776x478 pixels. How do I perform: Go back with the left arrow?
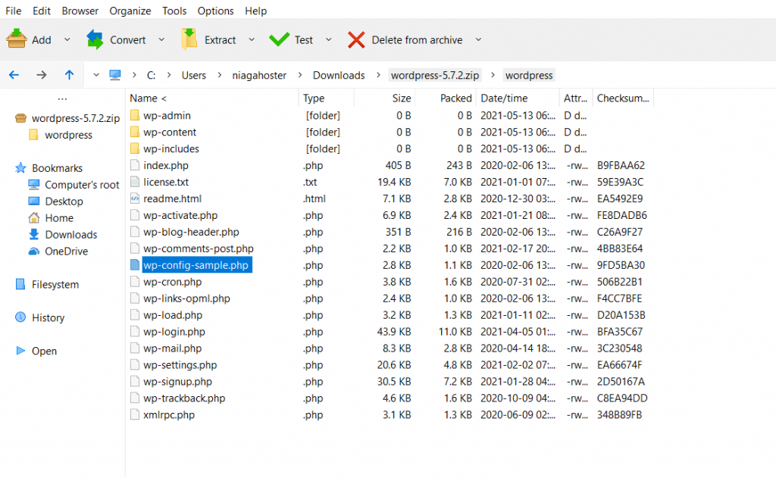click(14, 75)
